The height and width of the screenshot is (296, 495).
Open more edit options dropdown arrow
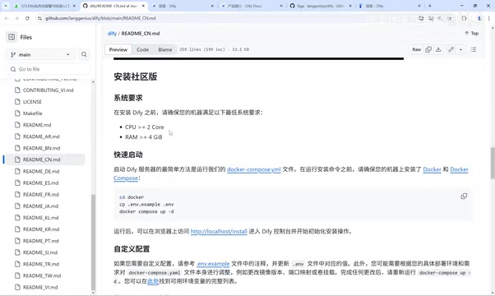click(x=461, y=49)
